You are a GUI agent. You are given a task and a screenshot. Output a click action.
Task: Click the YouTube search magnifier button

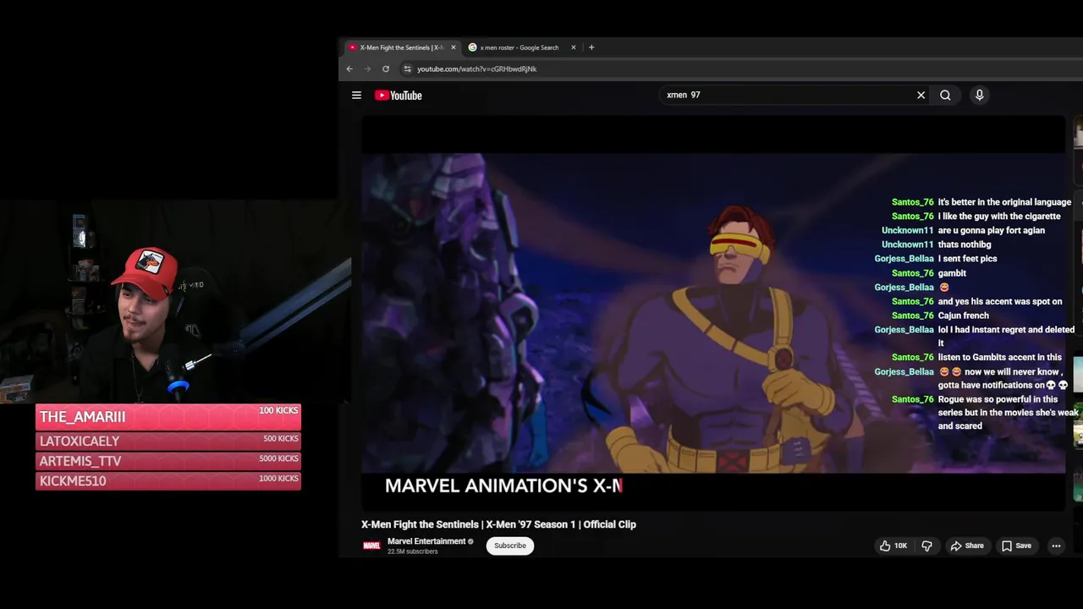click(x=945, y=96)
